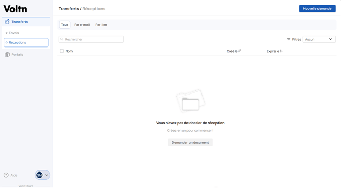Click the Demander un document button
This screenshot has height=188, width=347.
click(190, 143)
